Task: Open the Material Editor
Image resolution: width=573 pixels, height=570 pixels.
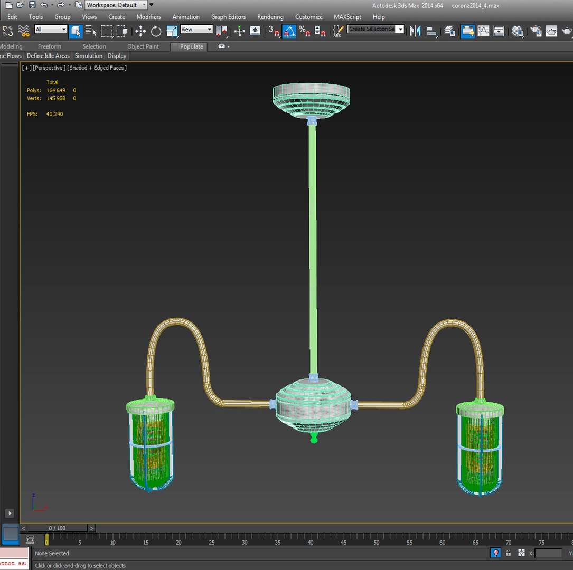Action: coord(518,32)
